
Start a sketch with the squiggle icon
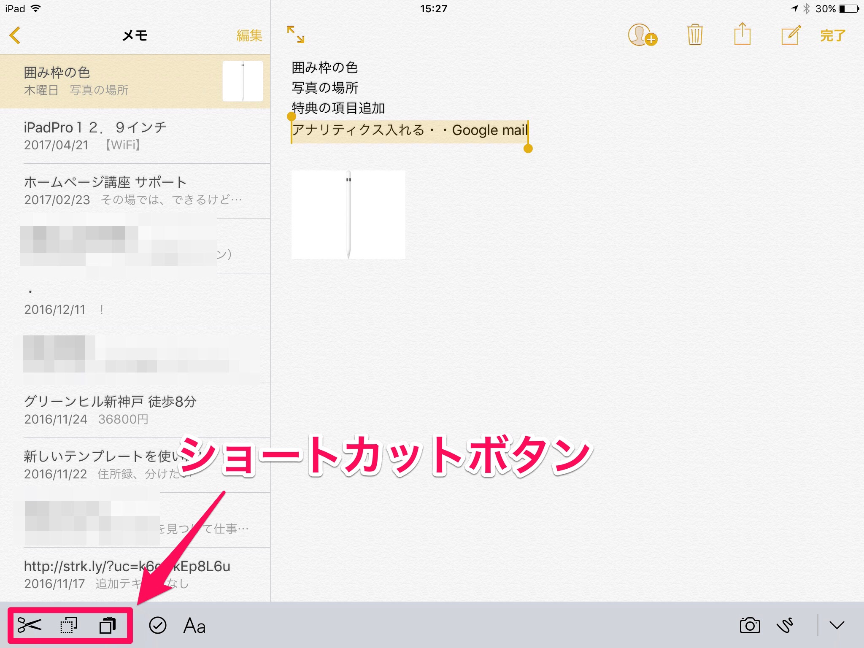785,625
